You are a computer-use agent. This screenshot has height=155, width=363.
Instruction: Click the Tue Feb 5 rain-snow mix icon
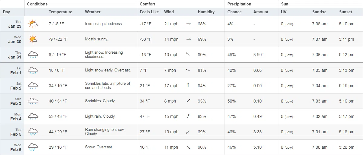pos(33,132)
